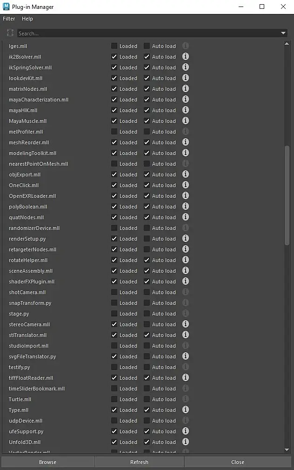
Task: Check Loaded for melProfiler.mll
Action: [114, 132]
